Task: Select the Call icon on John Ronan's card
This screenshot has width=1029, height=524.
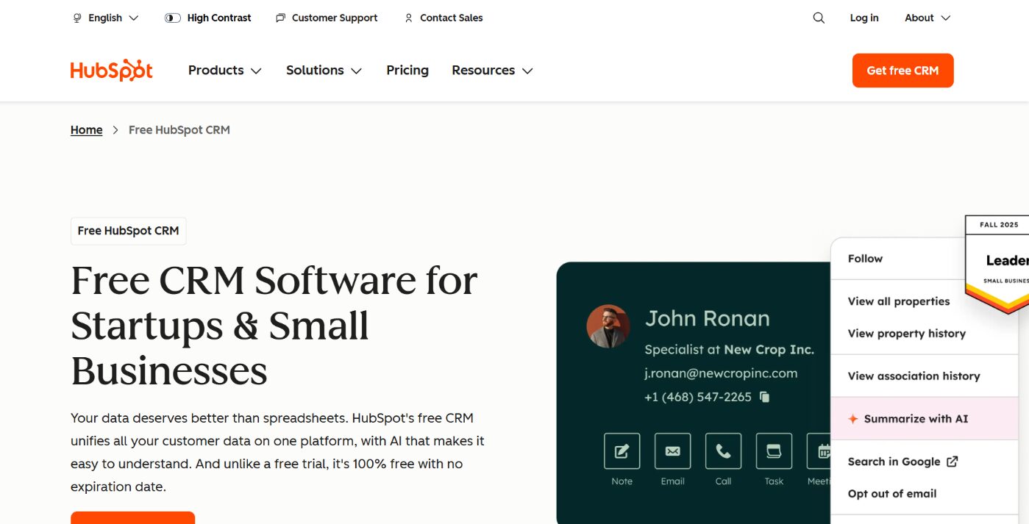Action: (x=722, y=451)
